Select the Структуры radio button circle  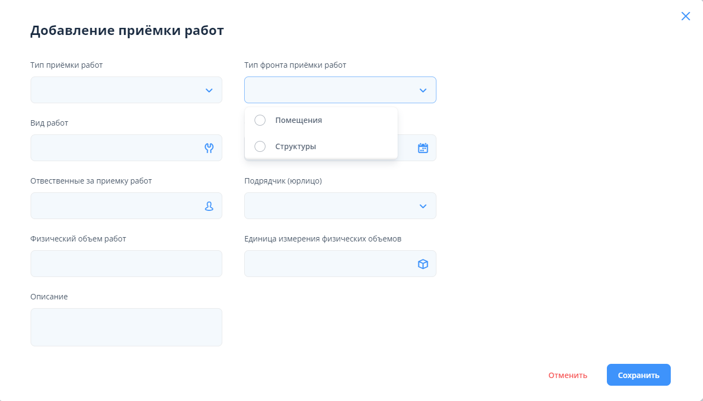pos(260,146)
